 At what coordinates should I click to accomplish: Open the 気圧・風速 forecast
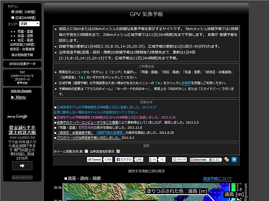[25, 40]
